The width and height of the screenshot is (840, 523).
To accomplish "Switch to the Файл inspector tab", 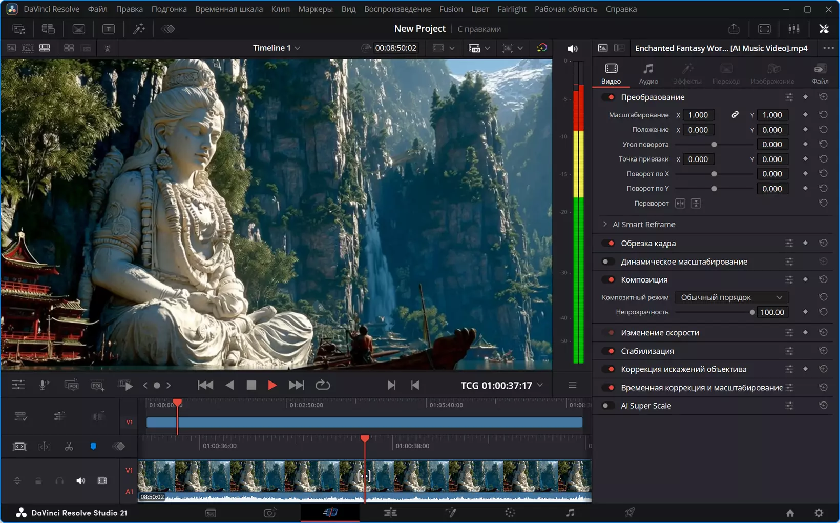I will click(820, 73).
